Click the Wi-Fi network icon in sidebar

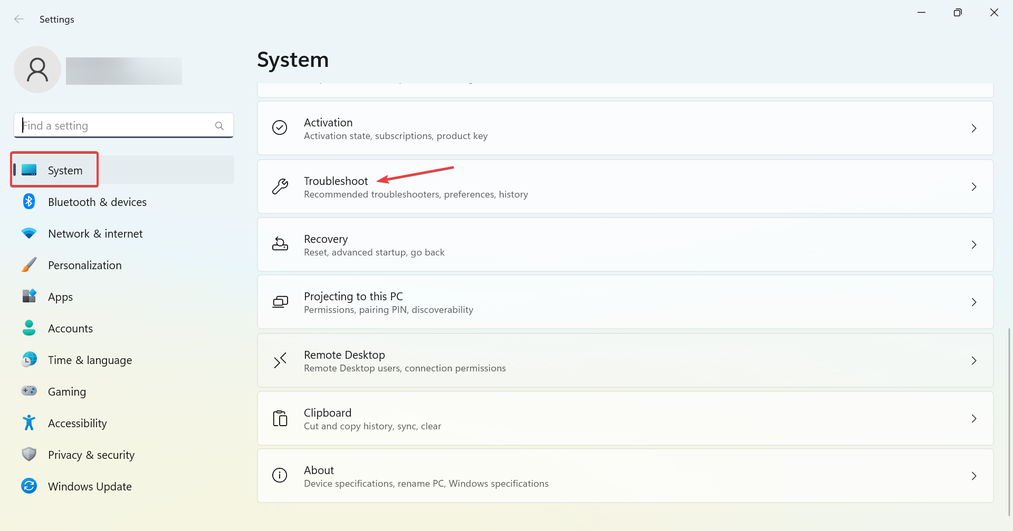click(x=29, y=233)
